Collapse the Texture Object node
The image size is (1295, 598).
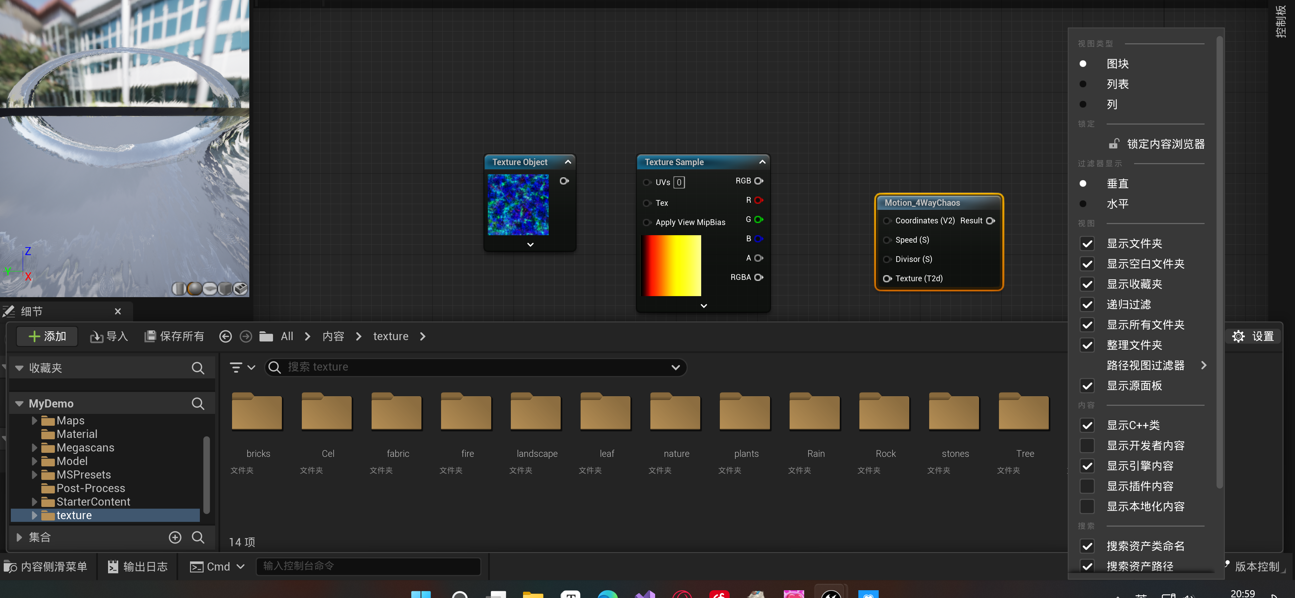[x=568, y=162]
